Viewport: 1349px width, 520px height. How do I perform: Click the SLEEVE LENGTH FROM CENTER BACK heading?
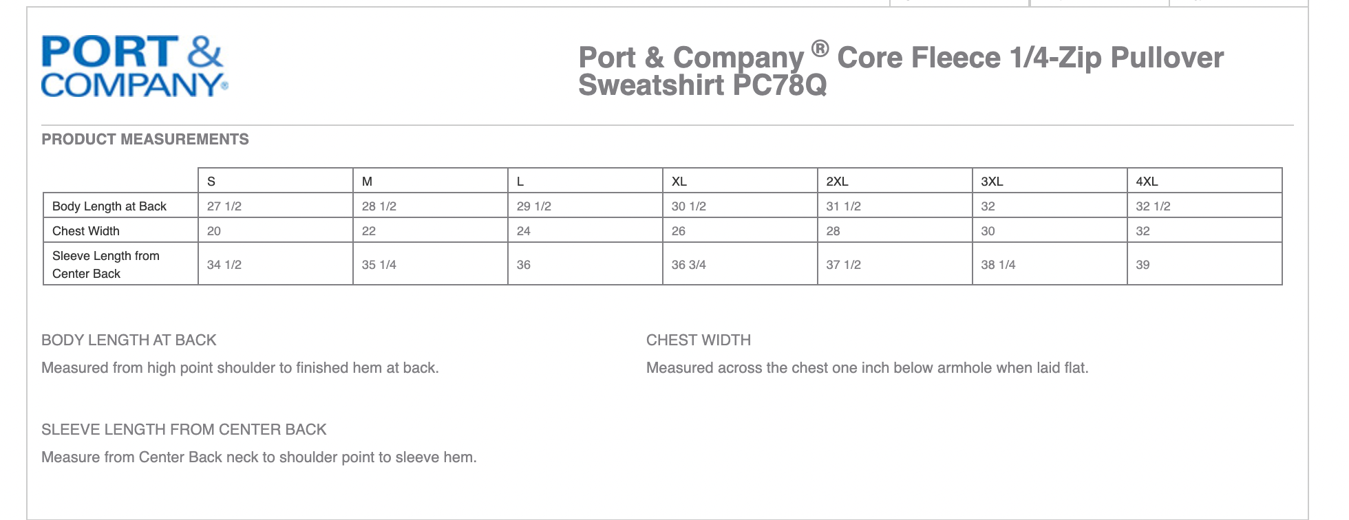pyautogui.click(x=184, y=430)
